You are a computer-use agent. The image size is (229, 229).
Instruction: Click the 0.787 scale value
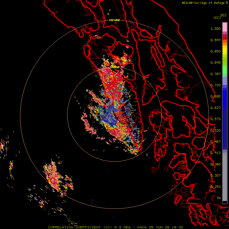(x=216, y=74)
